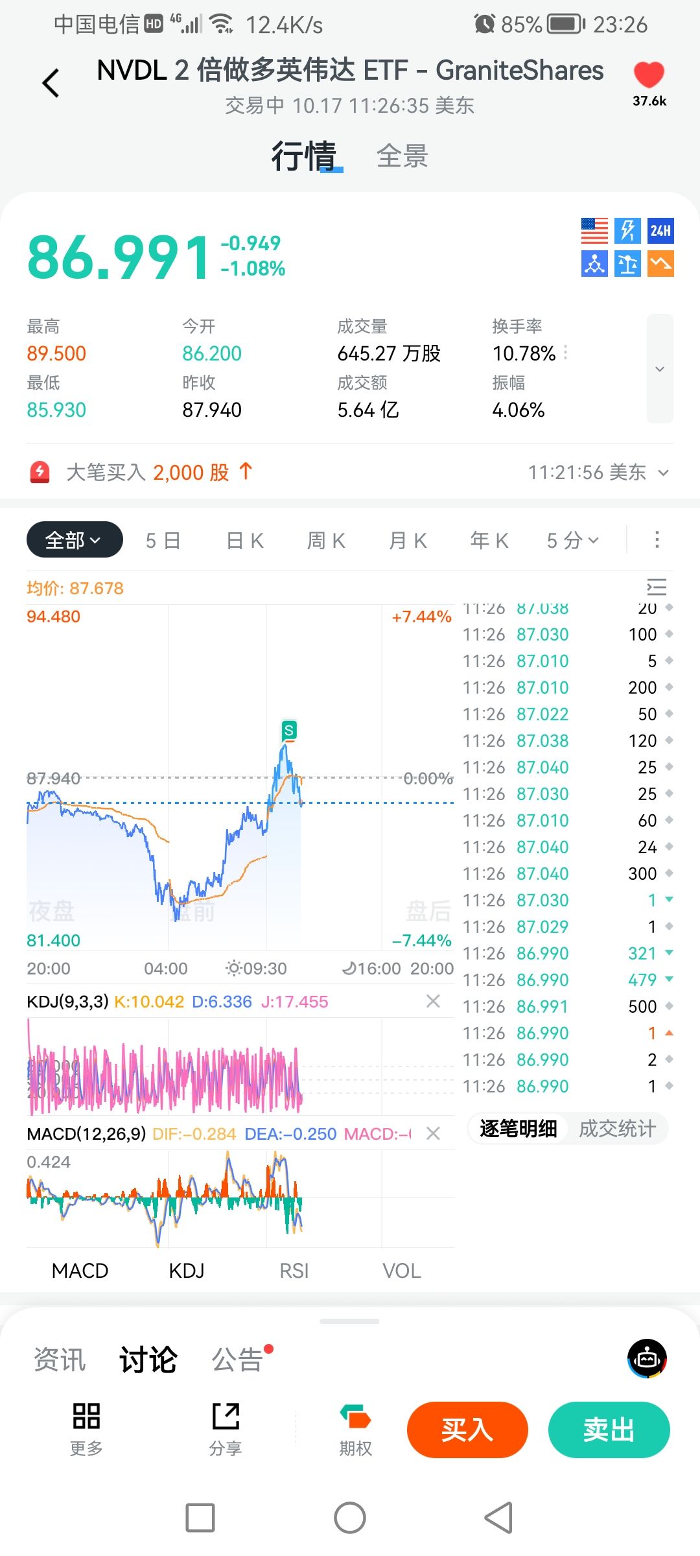Tap the S sell marker on chart
700x1556 pixels.
tap(289, 731)
